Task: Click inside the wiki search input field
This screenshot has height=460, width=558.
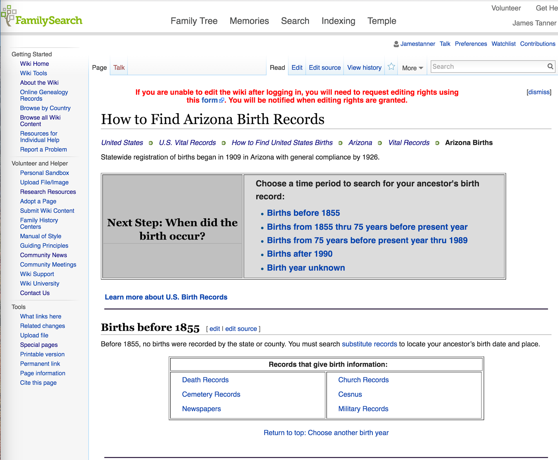Action: coord(485,67)
